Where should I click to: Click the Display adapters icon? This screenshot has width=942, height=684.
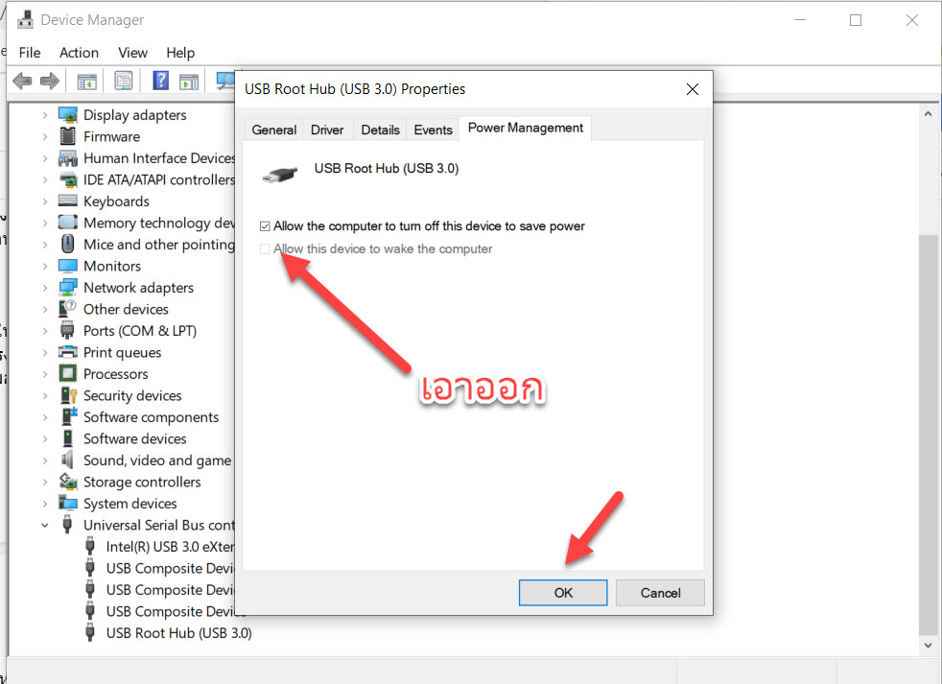coord(68,114)
